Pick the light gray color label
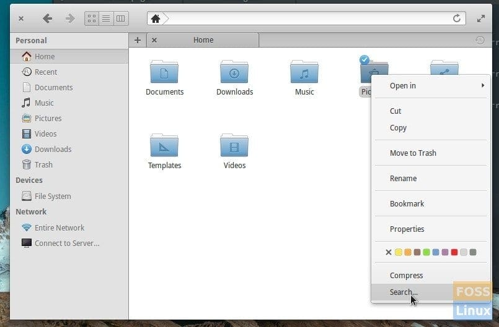 [x=464, y=252]
